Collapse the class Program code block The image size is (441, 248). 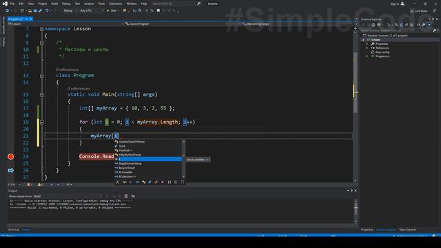[42, 76]
